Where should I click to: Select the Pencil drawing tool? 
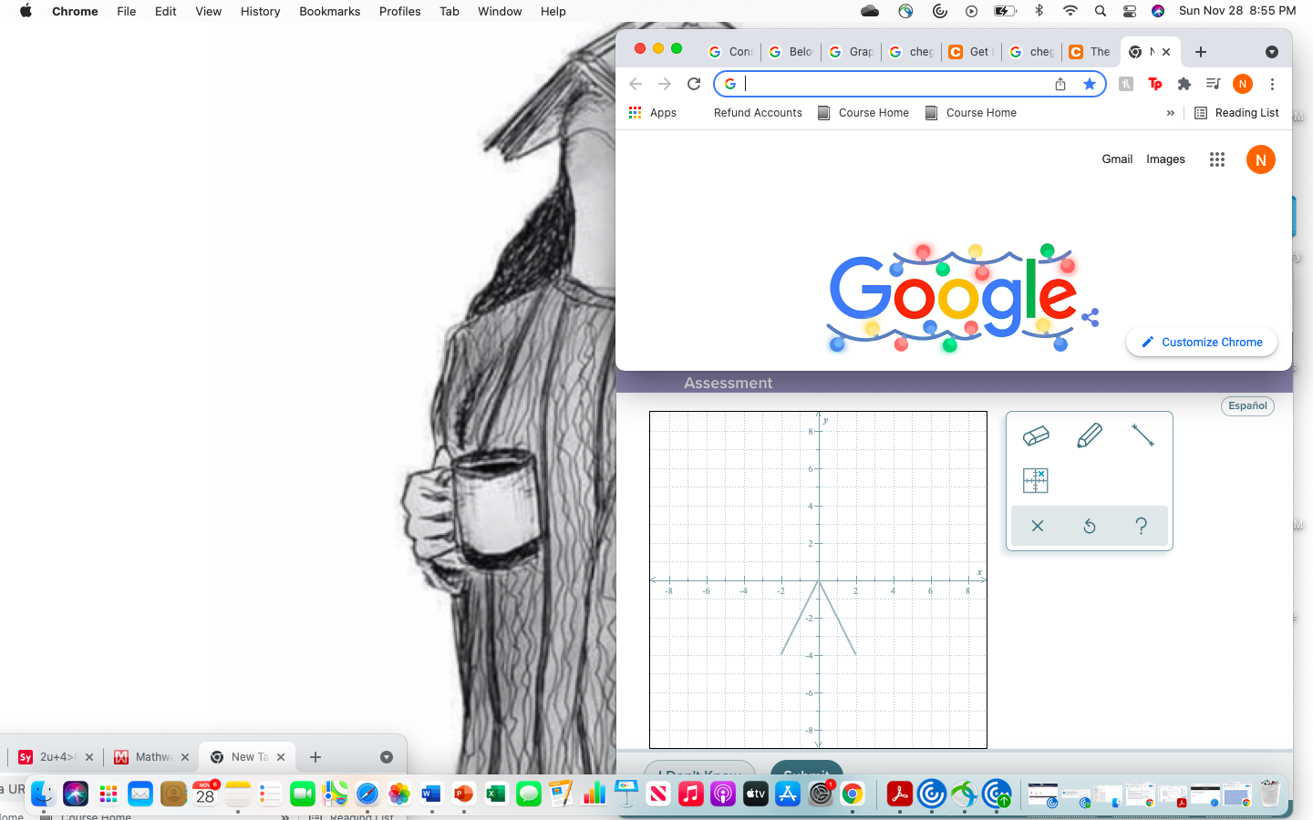(x=1089, y=436)
